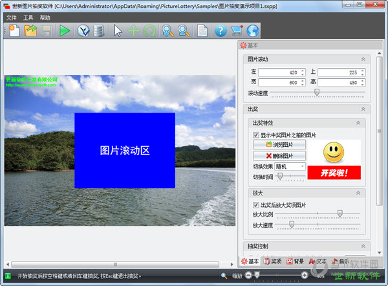Viewport: 388px width, 286px height.
Task: Open project using folder toolbar icon
Action: (30, 30)
